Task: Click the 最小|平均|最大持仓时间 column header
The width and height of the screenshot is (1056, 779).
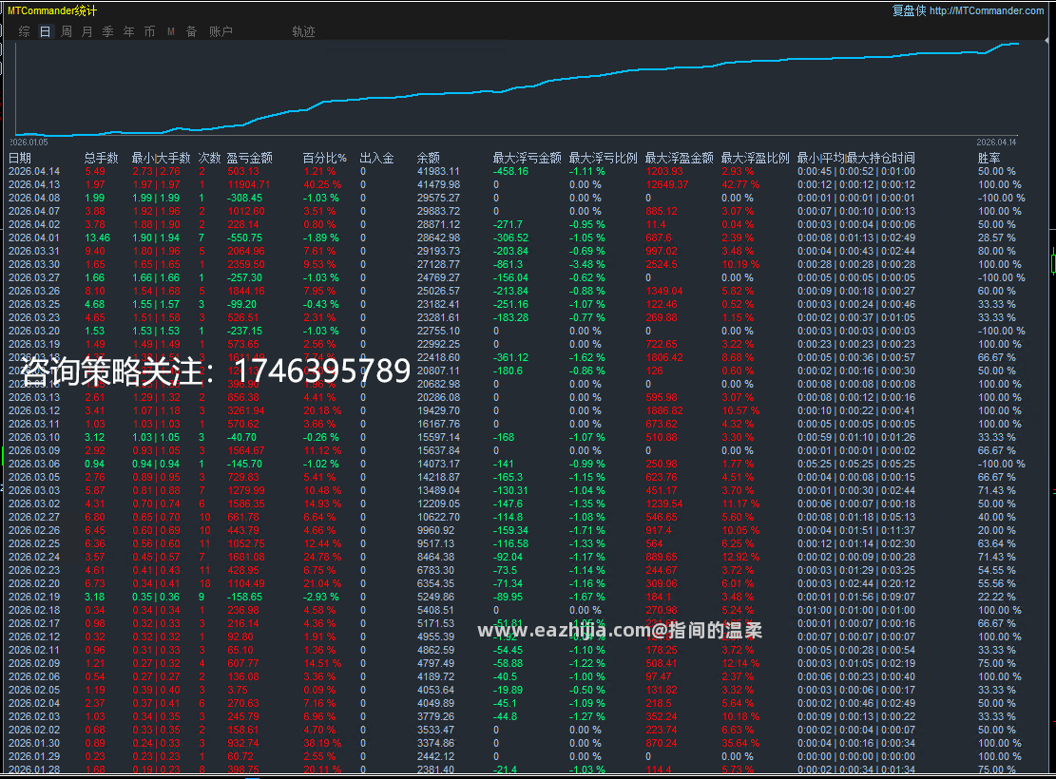Action: pos(856,159)
